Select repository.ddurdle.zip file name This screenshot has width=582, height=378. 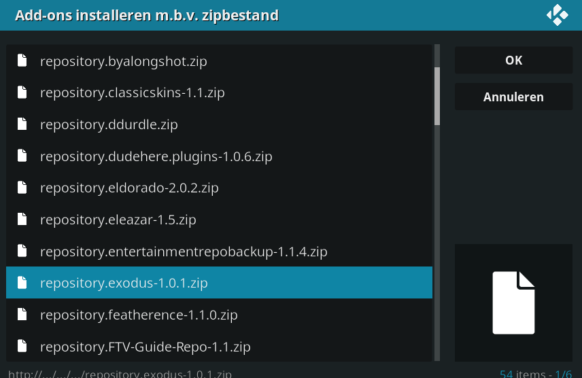pos(109,124)
